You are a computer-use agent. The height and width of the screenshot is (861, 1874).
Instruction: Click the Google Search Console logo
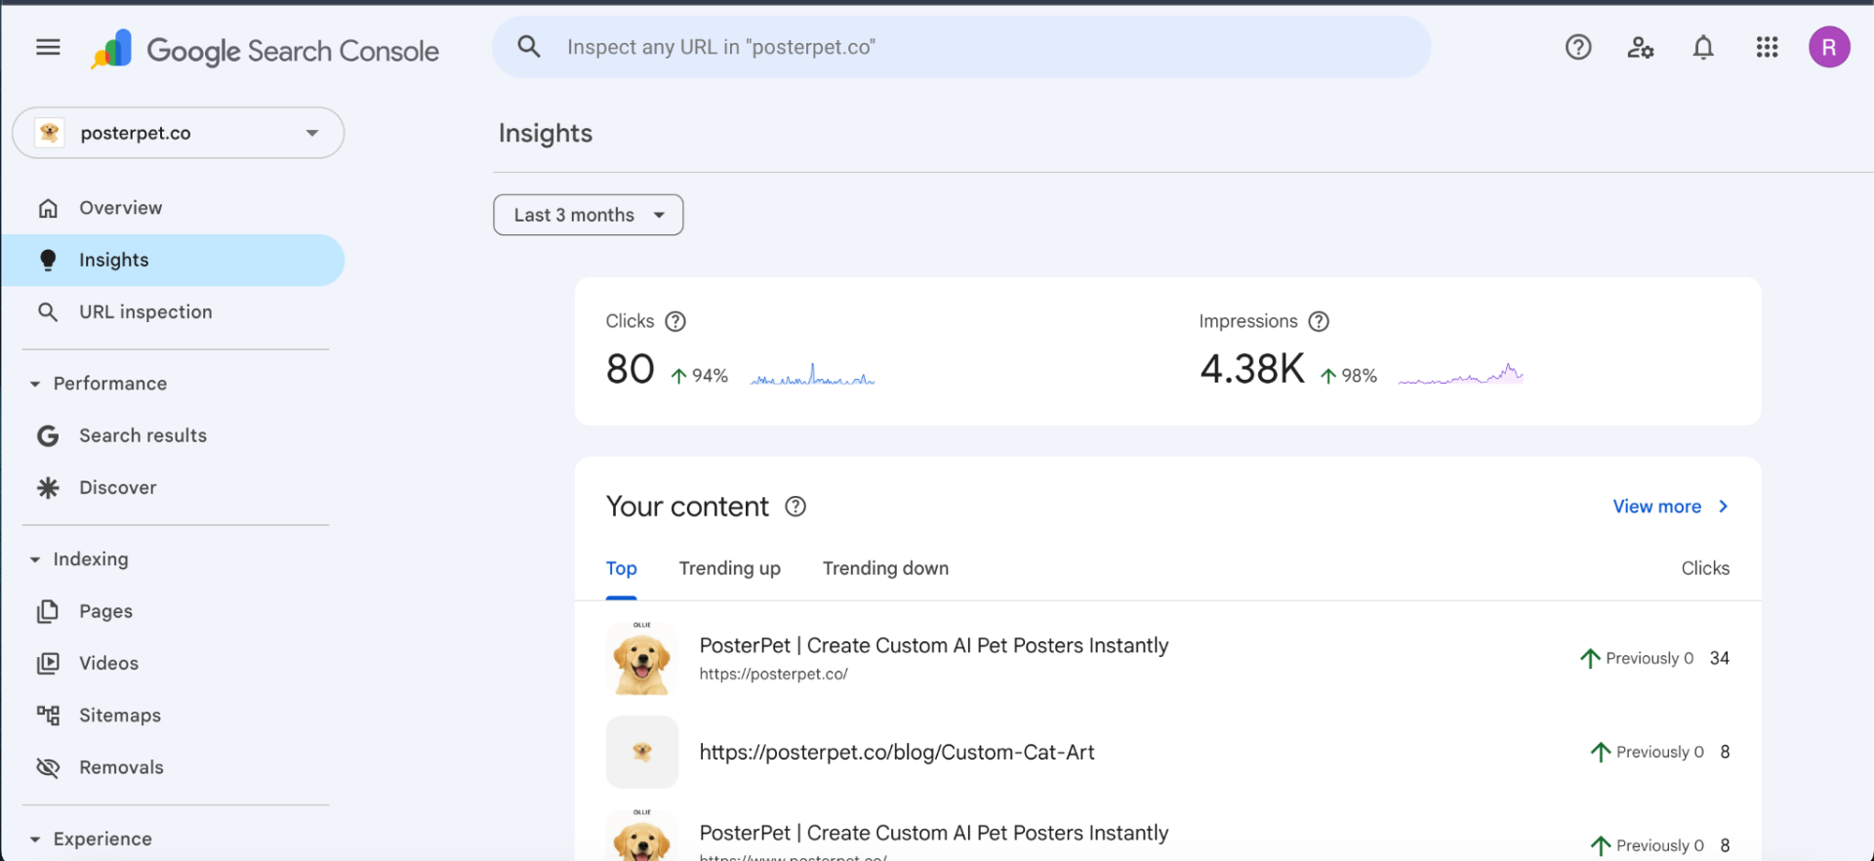click(x=265, y=50)
